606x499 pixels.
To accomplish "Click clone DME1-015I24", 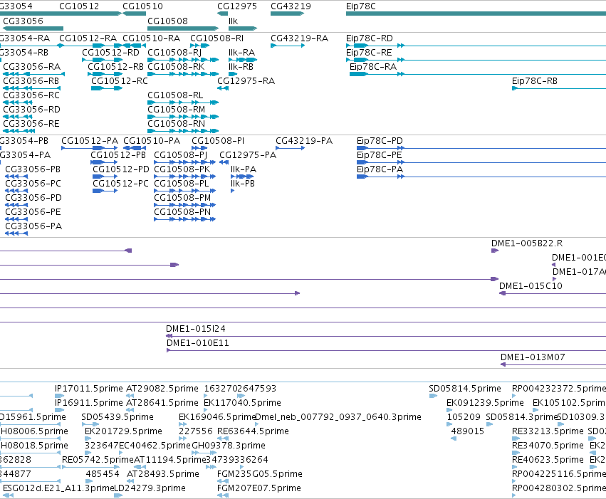I will [196, 329].
